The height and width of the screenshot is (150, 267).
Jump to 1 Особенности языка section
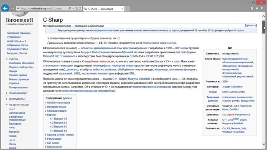(x=58, y=103)
